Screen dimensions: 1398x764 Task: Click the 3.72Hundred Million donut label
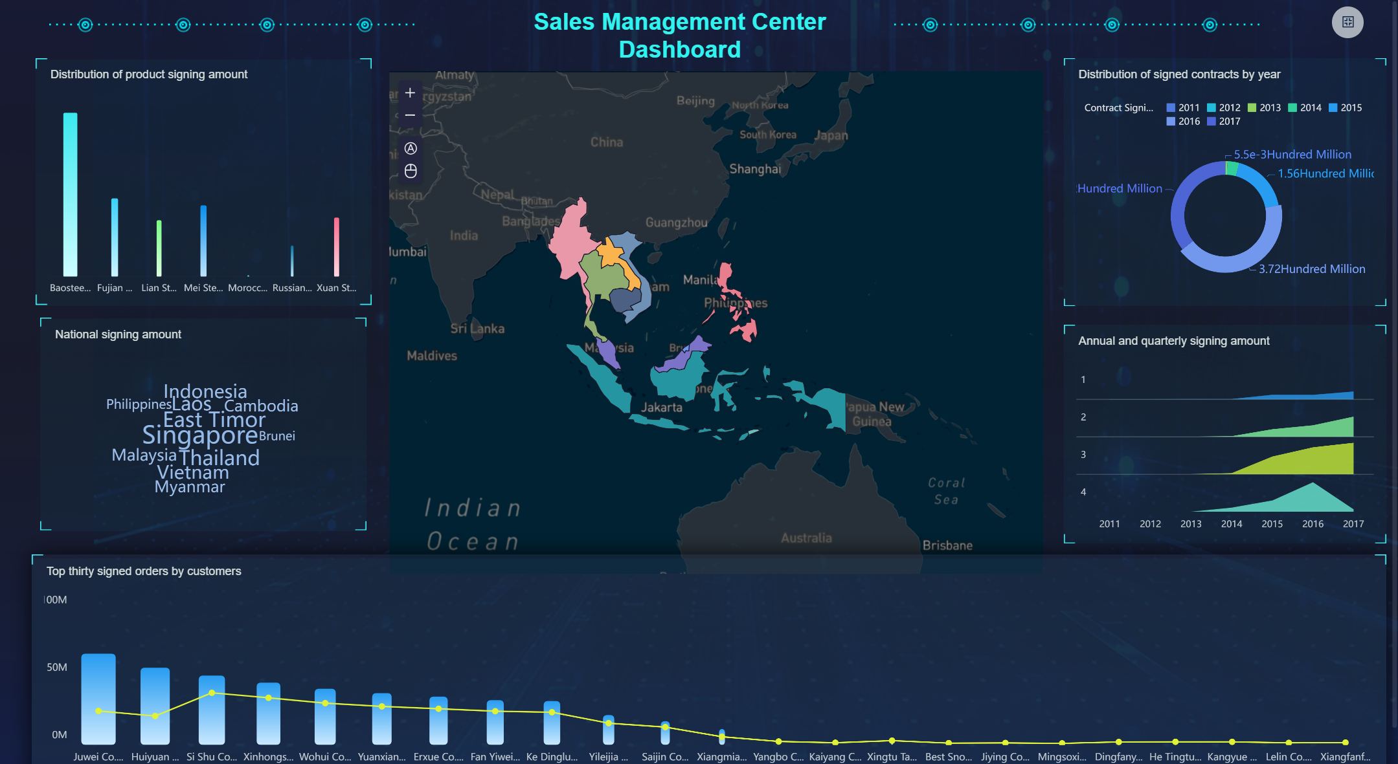[1311, 268]
